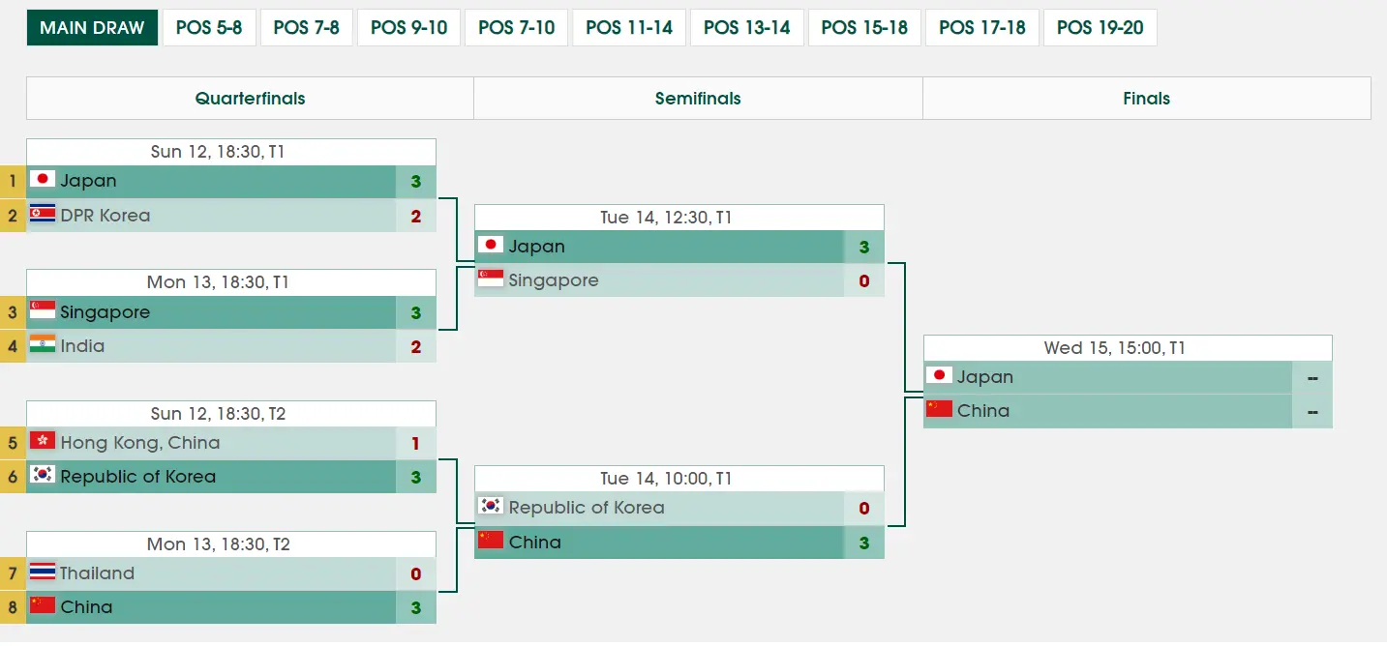The image size is (1387, 646).
Task: Click China flag in the final match
Action: 939,410
